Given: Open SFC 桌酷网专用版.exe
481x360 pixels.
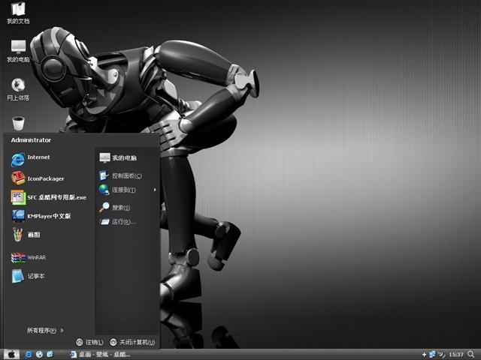Looking at the screenshot, I should [48, 197].
